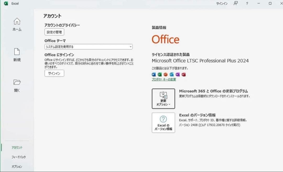Click the Microsoft 365 と Office の更新プログラム heading
The image size is (283, 172).
pyautogui.click(x=214, y=91)
